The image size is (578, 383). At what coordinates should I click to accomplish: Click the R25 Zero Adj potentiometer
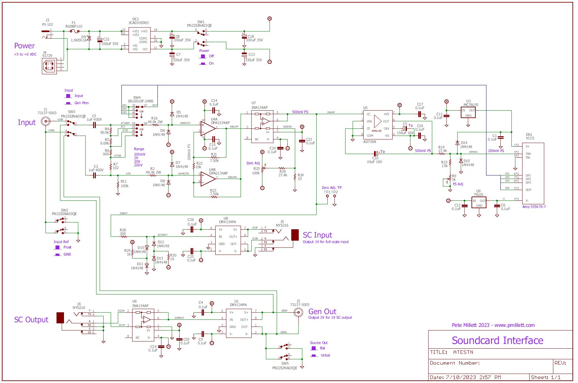(263, 168)
